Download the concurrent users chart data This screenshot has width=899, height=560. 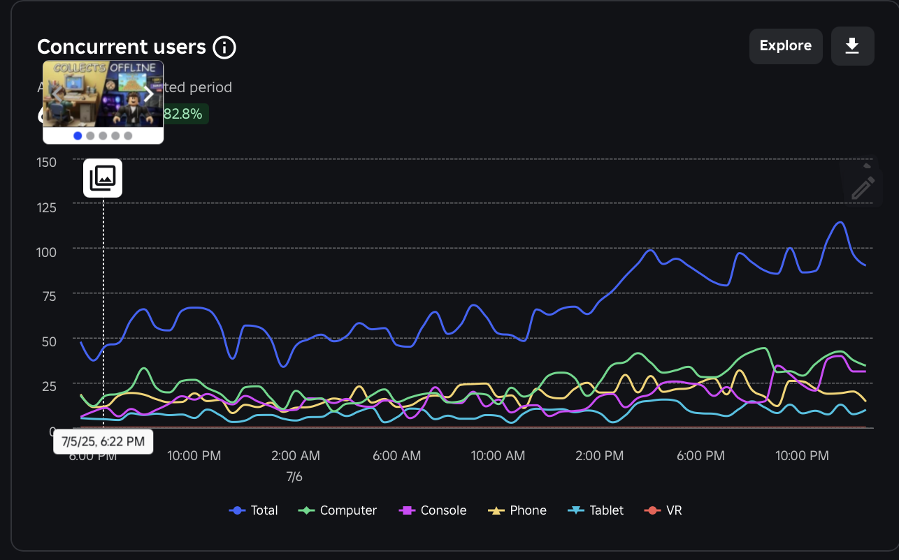point(852,46)
